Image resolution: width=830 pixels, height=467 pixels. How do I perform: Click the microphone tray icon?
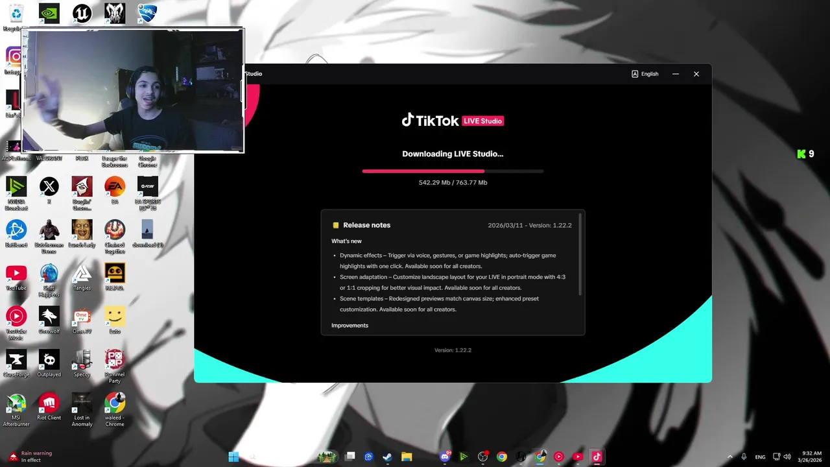(744, 457)
